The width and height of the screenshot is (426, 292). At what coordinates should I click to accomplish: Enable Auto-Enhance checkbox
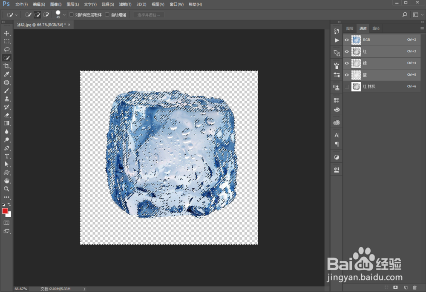tap(107, 14)
